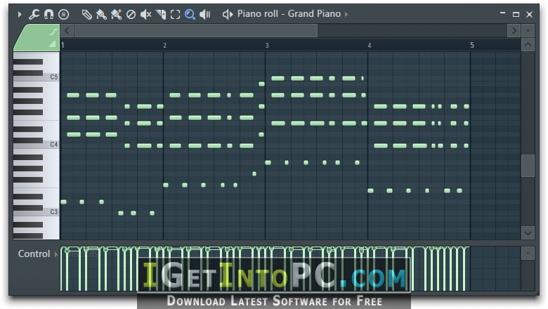The height and width of the screenshot is (309, 548).
Task: Click the vertical scrollbar up arrow
Action: (x=528, y=45)
